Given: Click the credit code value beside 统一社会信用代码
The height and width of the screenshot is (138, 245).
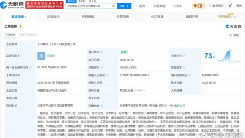Looking at the screenshot, I should 52,67.
